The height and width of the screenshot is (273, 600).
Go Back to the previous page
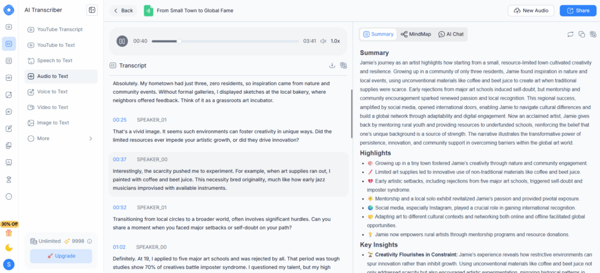coord(123,11)
